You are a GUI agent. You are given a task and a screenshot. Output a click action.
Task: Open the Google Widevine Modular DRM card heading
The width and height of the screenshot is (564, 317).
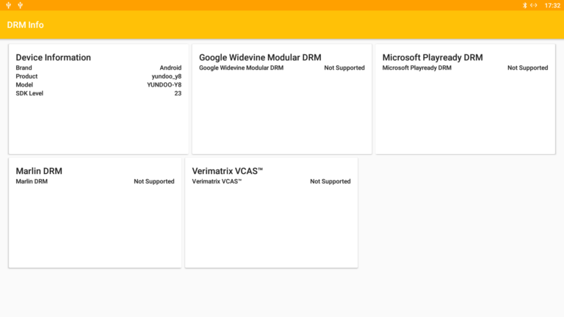pyautogui.click(x=260, y=57)
